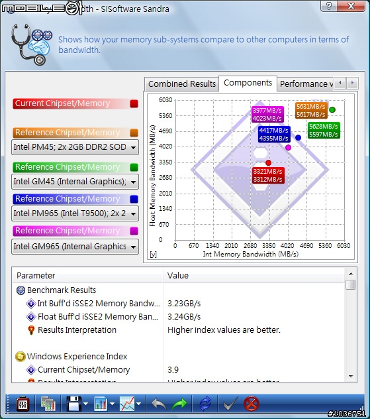Select the Windows Experience Index heading row
Screen dimensions: 370x419
(179, 357)
